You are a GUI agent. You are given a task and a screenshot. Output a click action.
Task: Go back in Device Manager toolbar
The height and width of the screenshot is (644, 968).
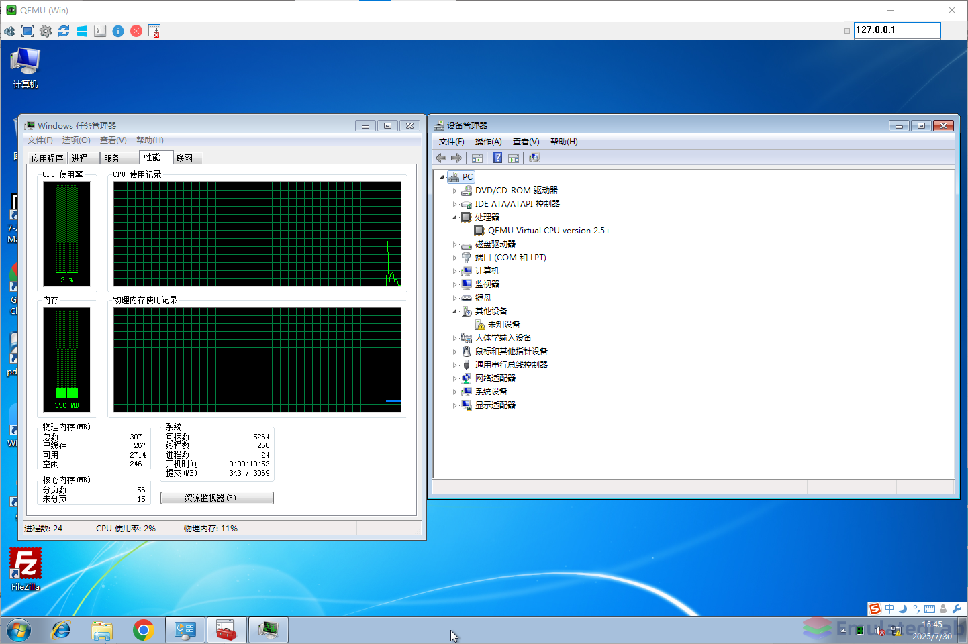[x=441, y=158]
